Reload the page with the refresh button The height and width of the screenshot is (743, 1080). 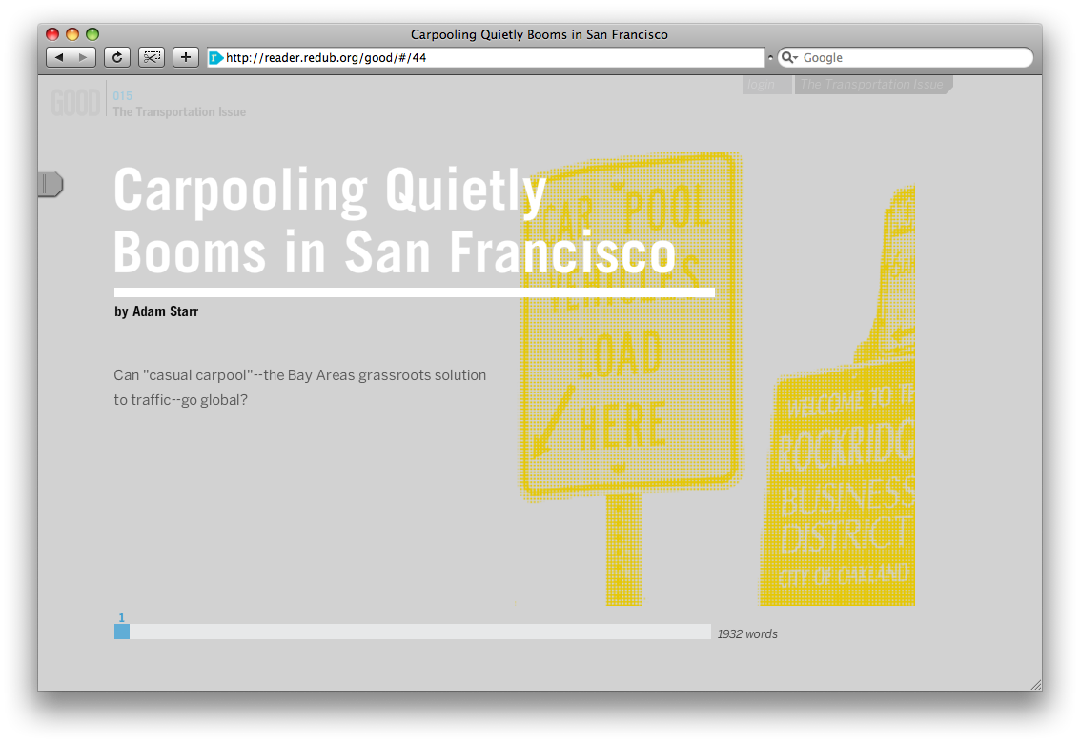[117, 57]
